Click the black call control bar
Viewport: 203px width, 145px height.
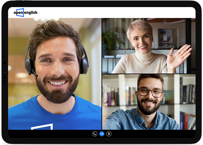click(102, 134)
